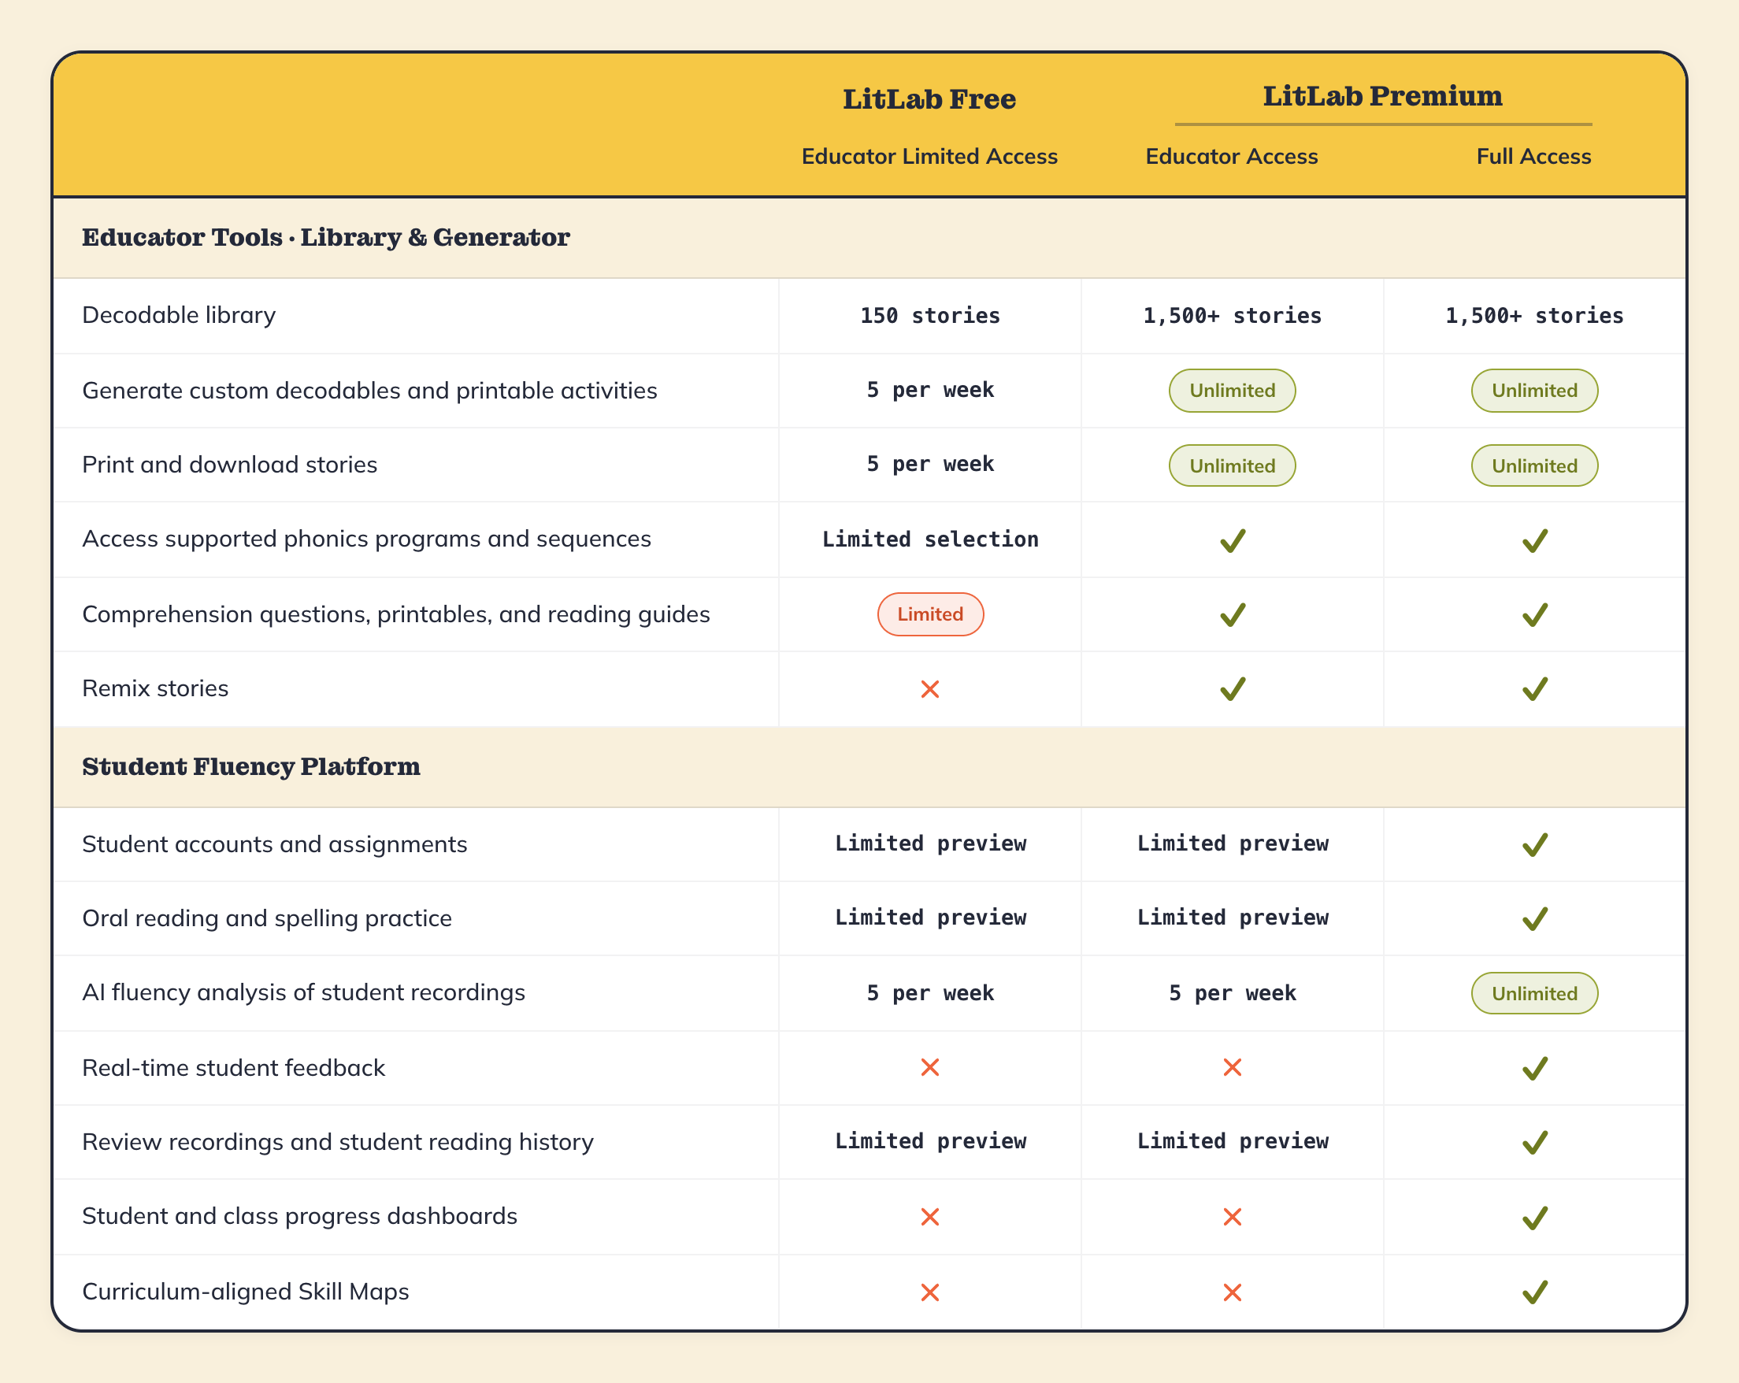Click Full Access checkmark for Curriculum-aligned Skill Maps
The image size is (1739, 1383).
[x=1534, y=1292]
